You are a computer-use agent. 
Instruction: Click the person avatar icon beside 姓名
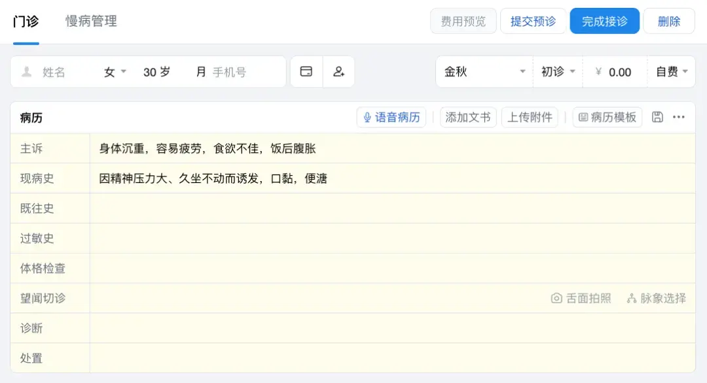(x=27, y=71)
